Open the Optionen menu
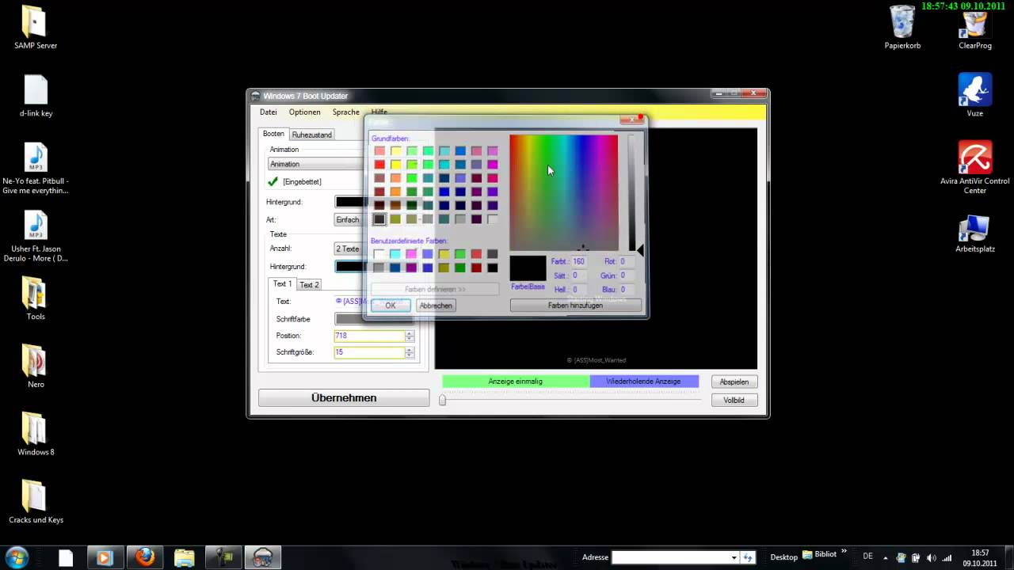Screen dimensions: 1014x570 305,112
